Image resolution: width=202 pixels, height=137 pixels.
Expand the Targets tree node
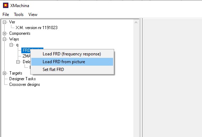click(x=4, y=73)
